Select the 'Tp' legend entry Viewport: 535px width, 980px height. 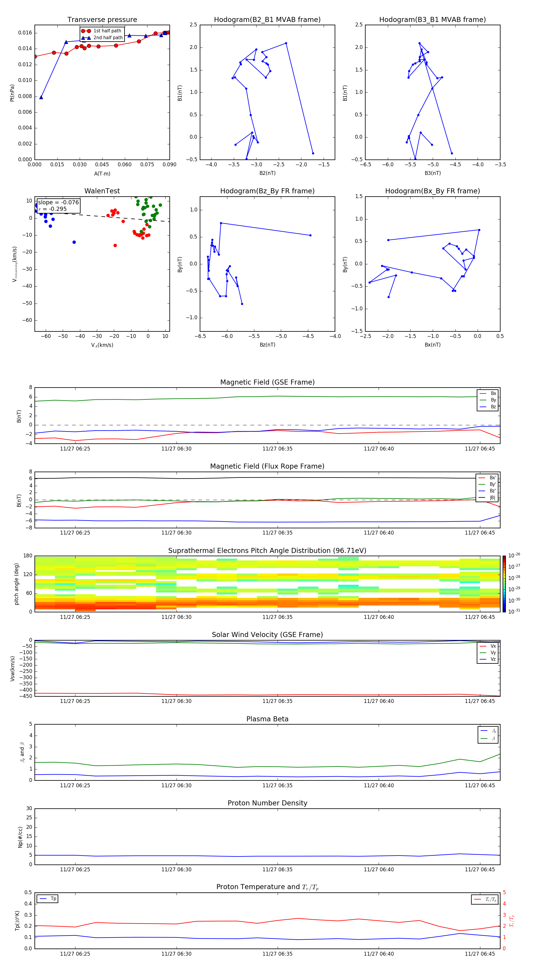pos(48,899)
